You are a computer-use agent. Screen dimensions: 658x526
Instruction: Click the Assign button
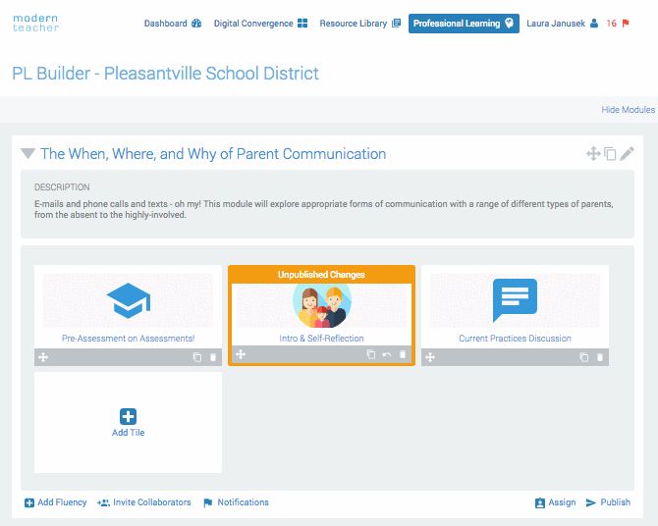click(x=555, y=502)
